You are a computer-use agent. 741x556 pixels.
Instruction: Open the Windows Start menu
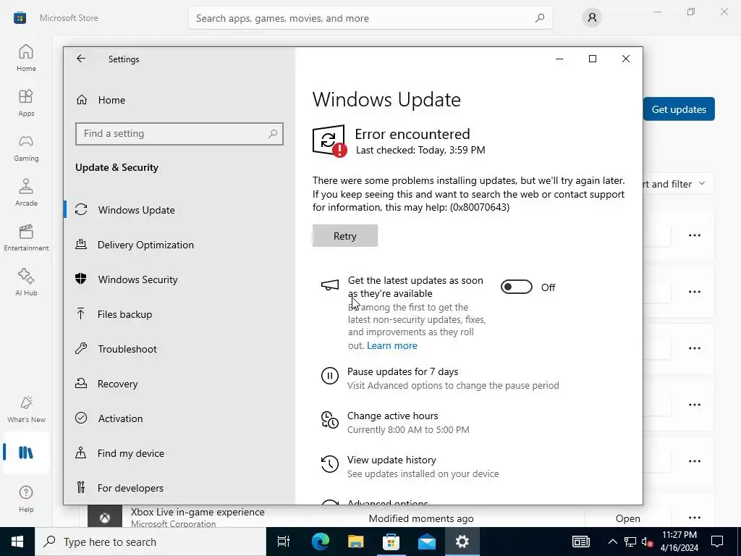[17, 542]
